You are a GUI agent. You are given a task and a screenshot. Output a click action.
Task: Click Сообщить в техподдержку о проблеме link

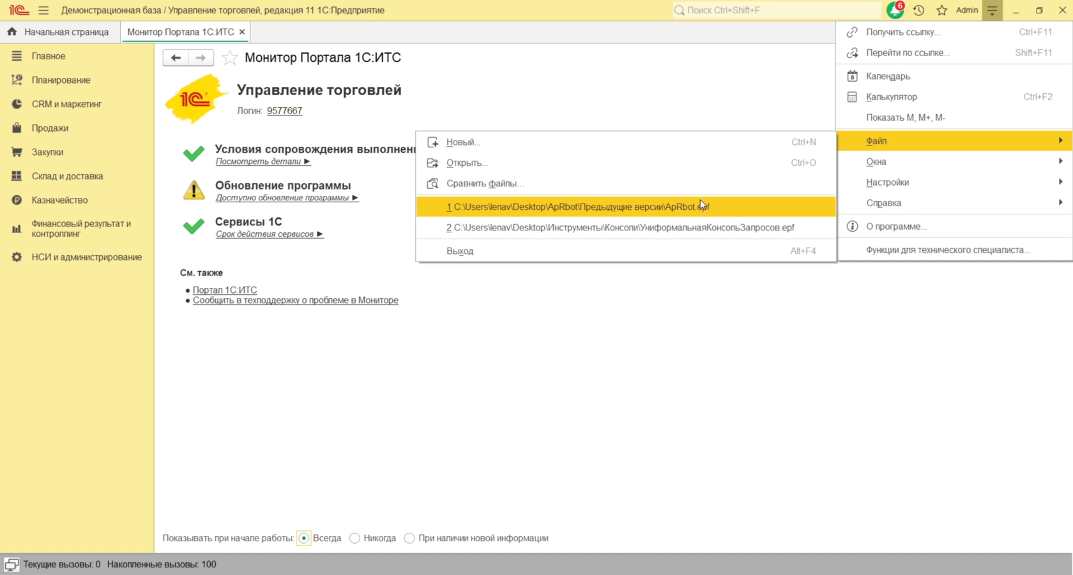tap(295, 301)
